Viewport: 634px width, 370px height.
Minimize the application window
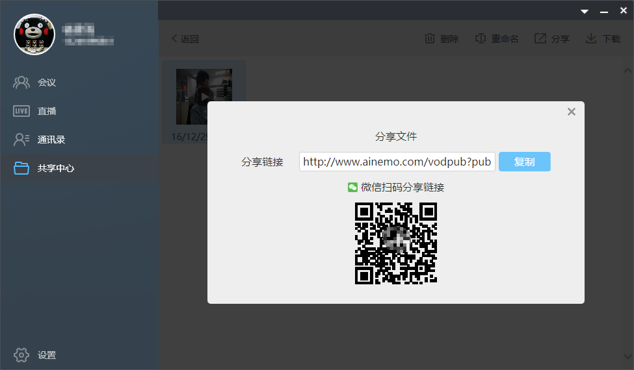click(x=604, y=11)
